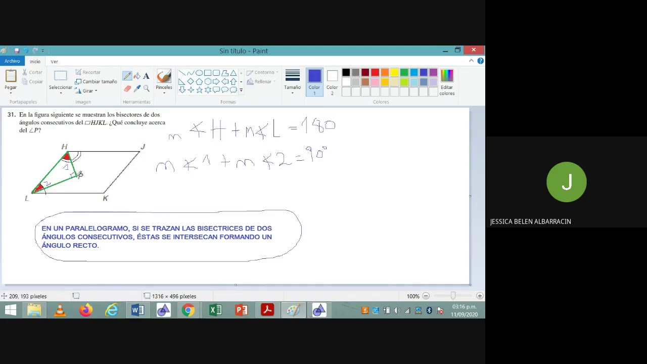The image size is (647, 364).
Task: Adjust the zoom slider handle
Action: [453, 296]
